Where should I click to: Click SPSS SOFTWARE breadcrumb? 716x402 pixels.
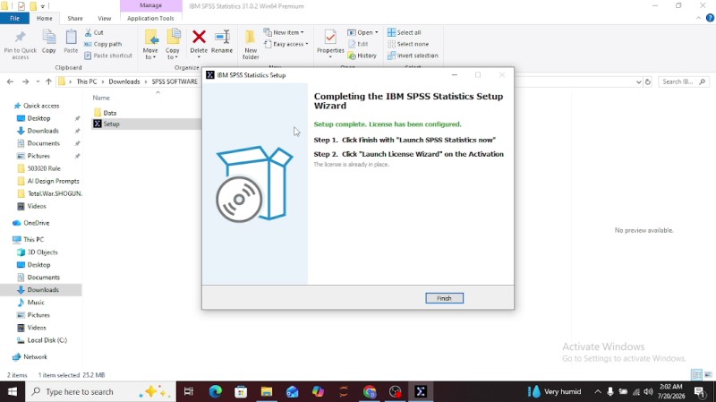click(x=175, y=81)
